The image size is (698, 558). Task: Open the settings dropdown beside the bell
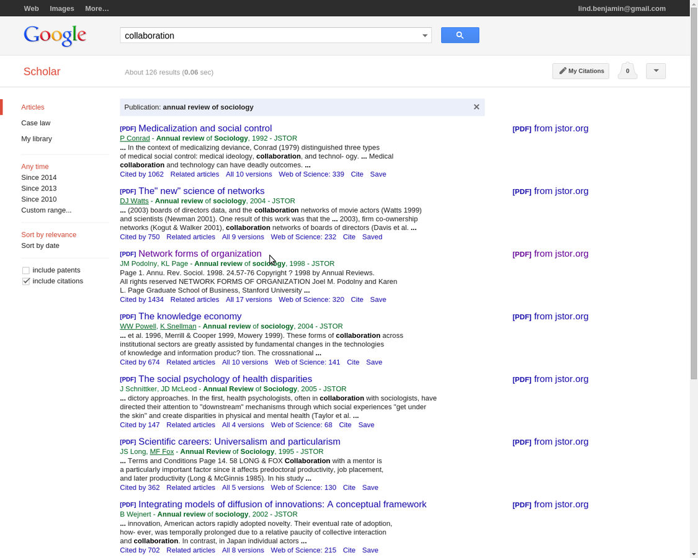click(656, 71)
